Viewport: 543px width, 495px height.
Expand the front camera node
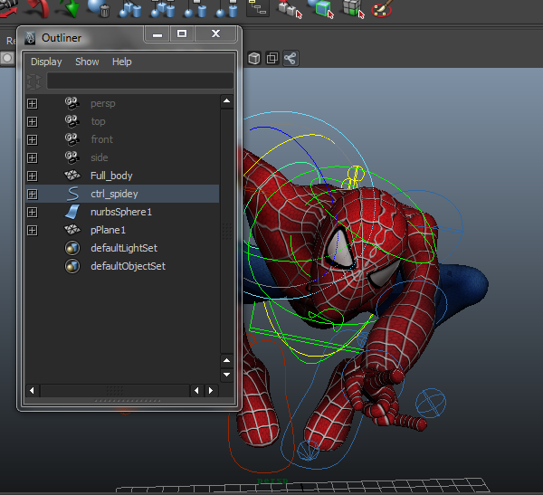coord(33,139)
